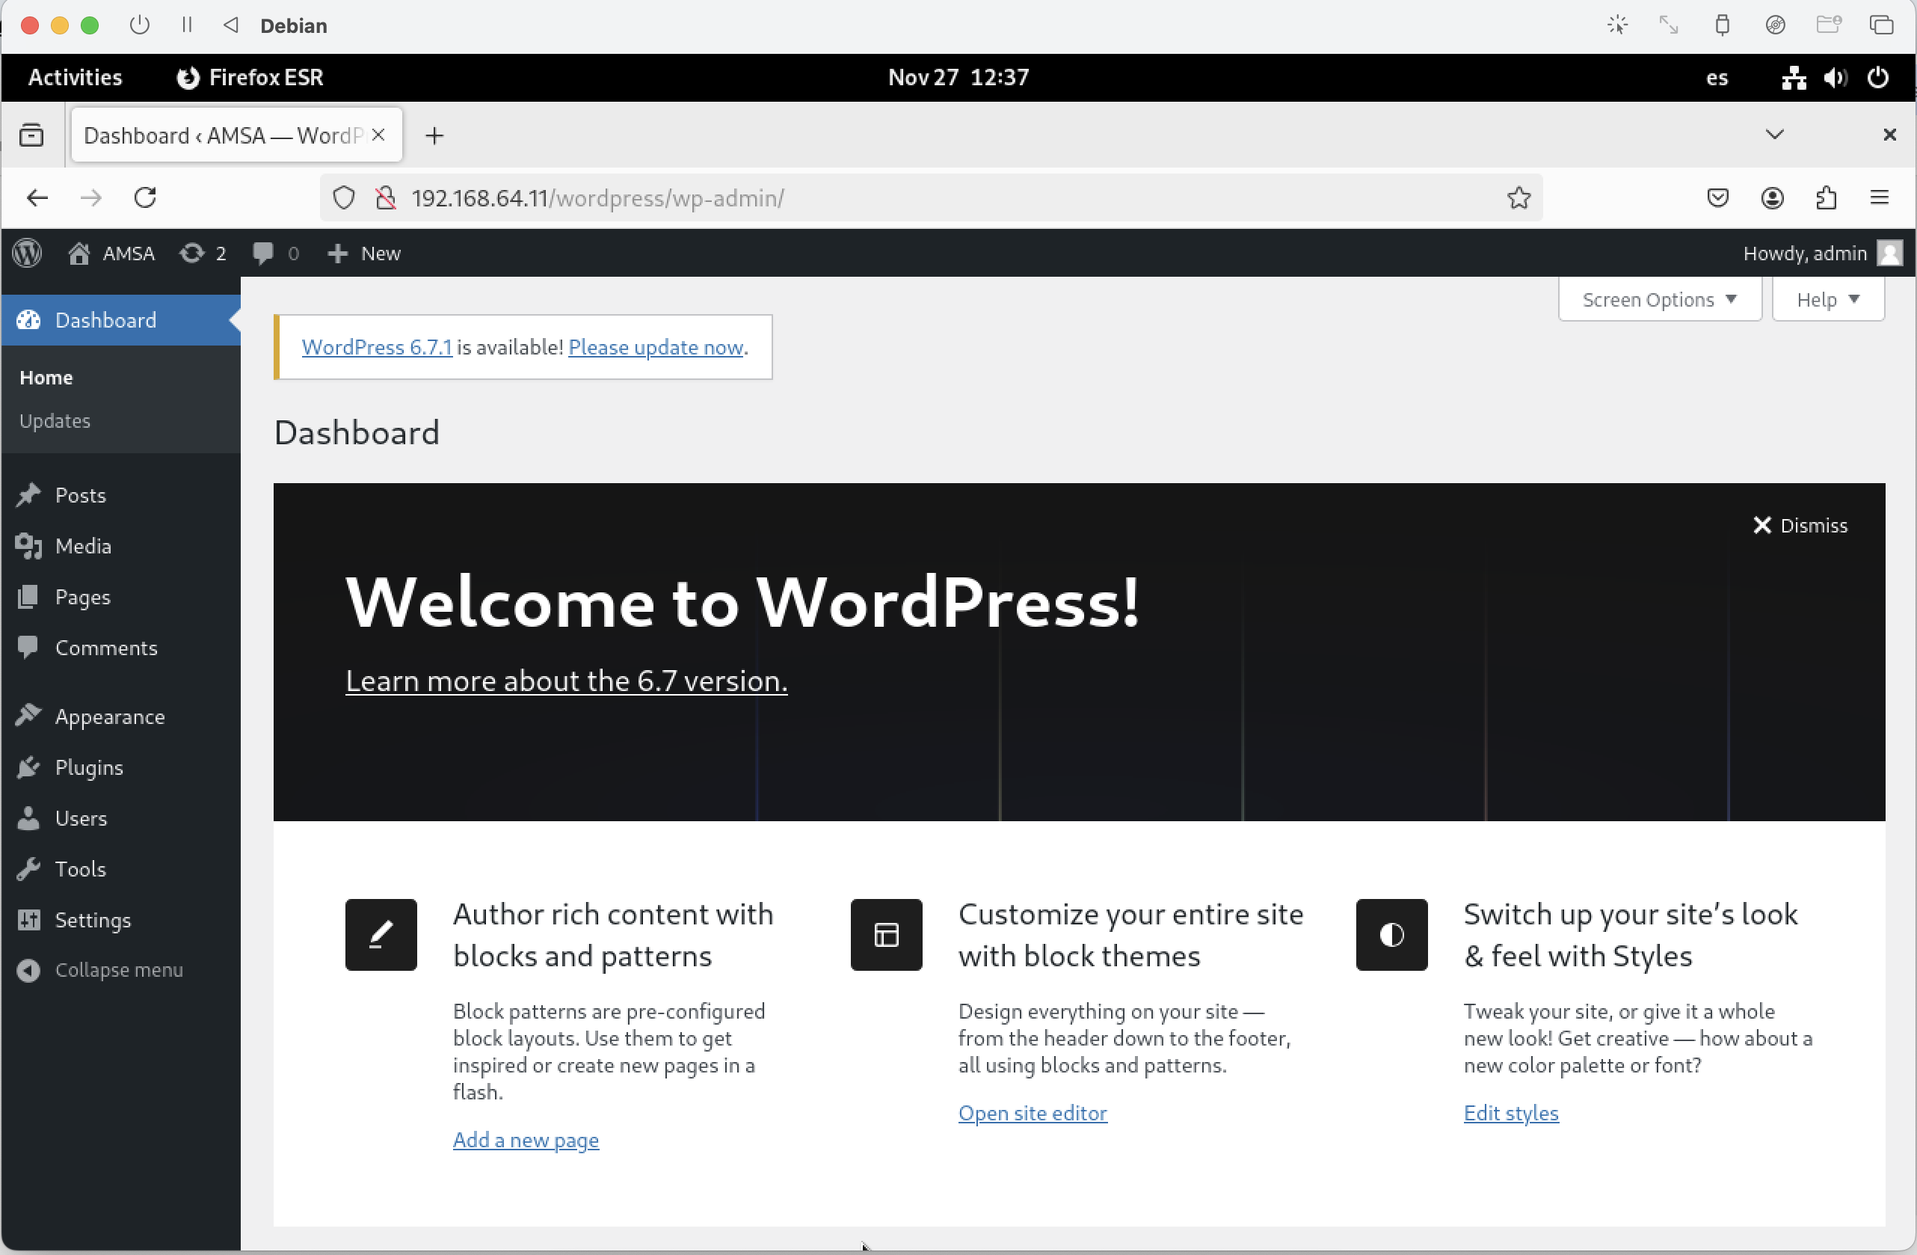The image size is (1917, 1255).
Task: Open the network status icon
Action: click(1793, 77)
